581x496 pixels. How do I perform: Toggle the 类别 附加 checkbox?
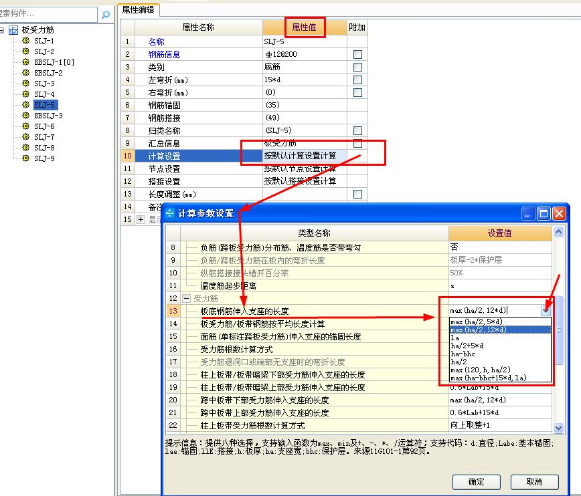357,67
